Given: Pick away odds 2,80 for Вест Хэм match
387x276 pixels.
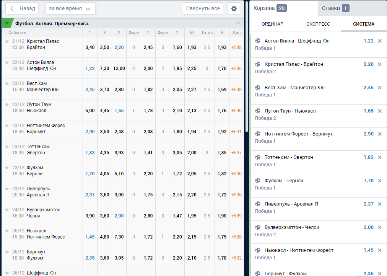Looking at the screenshot, I should (x=119, y=90).
